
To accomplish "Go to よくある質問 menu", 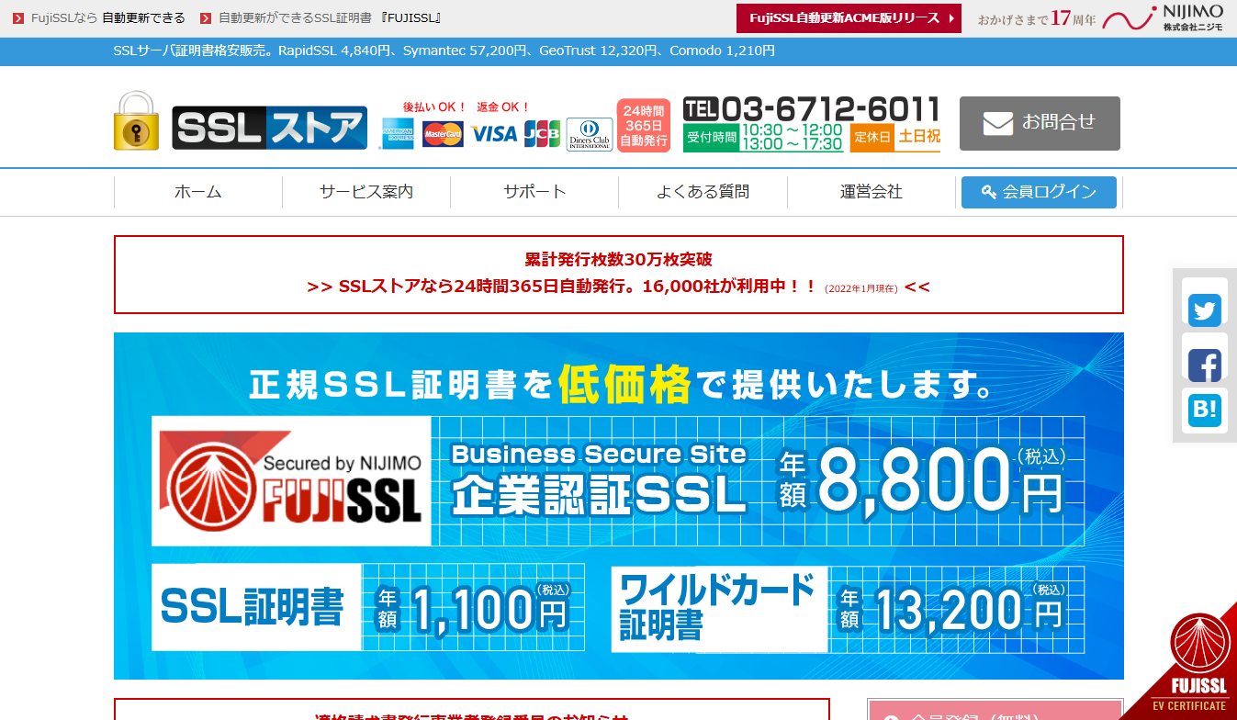I will 703,192.
